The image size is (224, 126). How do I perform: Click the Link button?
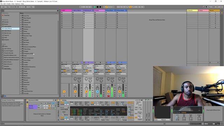[3, 7]
